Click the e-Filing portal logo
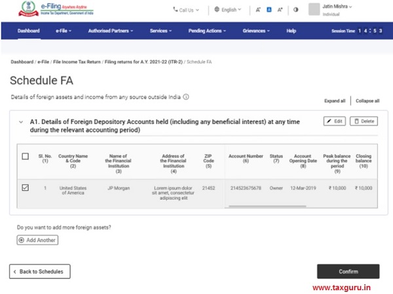The image size is (393, 294). coord(56,9)
